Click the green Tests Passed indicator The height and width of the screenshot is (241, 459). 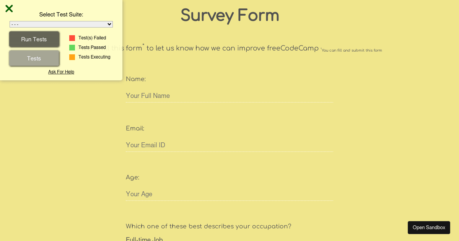[x=72, y=47]
